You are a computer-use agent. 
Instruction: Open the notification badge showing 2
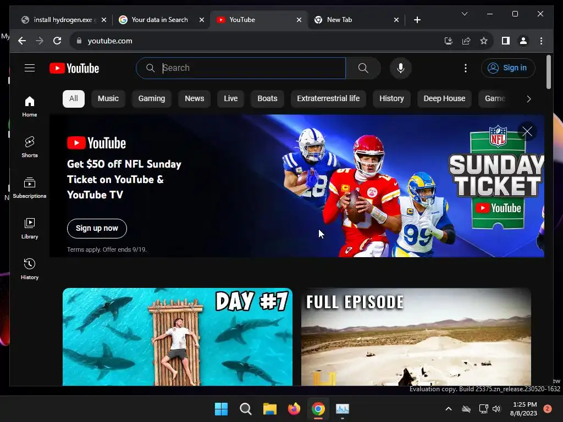pyautogui.click(x=548, y=409)
